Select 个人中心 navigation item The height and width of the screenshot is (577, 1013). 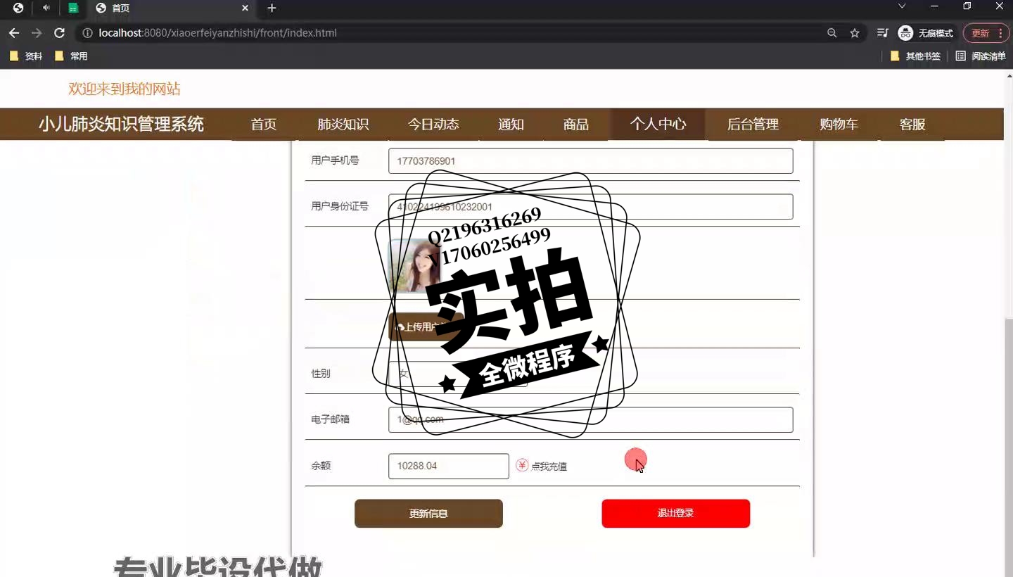(658, 125)
